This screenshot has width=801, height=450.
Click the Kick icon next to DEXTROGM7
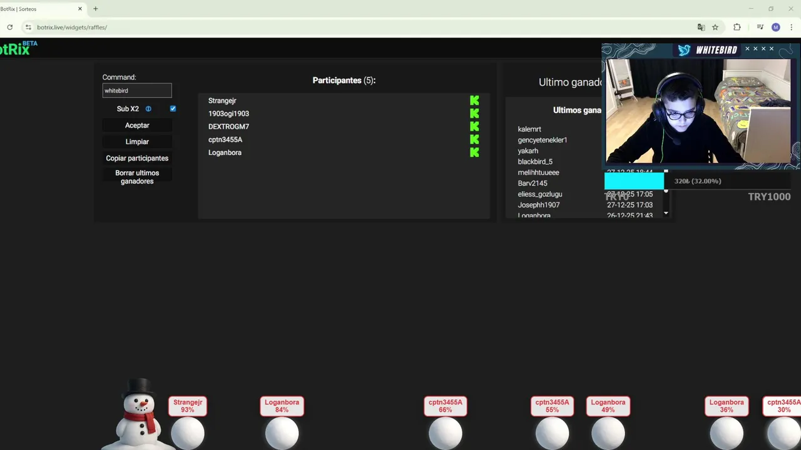[x=474, y=127]
